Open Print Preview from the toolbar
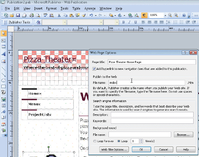The height and width of the screenshot is (157, 199). [x=38, y=15]
